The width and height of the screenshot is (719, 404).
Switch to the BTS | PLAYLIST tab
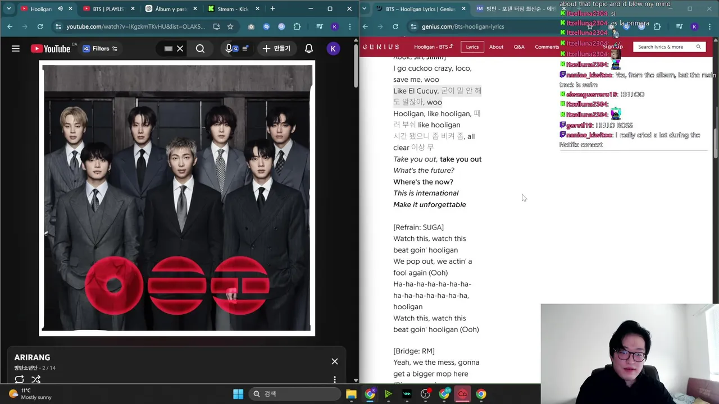coord(110,9)
